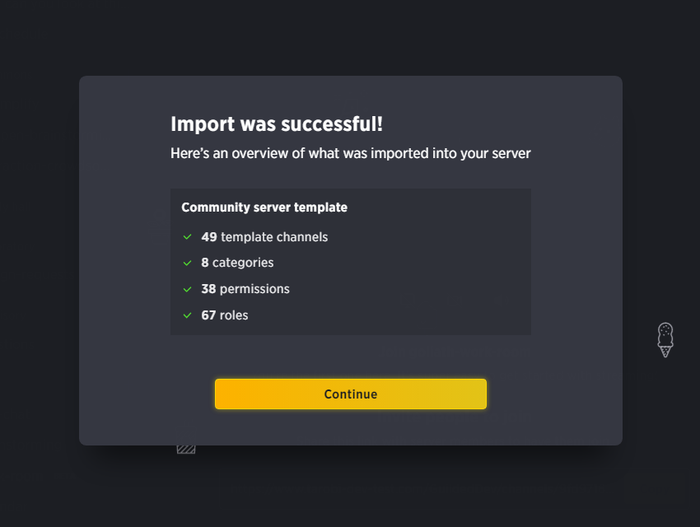The image size is (700, 527).
Task: Click the Import was successful heading
Action: [x=277, y=124]
